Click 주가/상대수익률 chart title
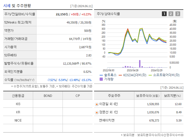Viewport: 186px width, 139px height. coord(108,14)
